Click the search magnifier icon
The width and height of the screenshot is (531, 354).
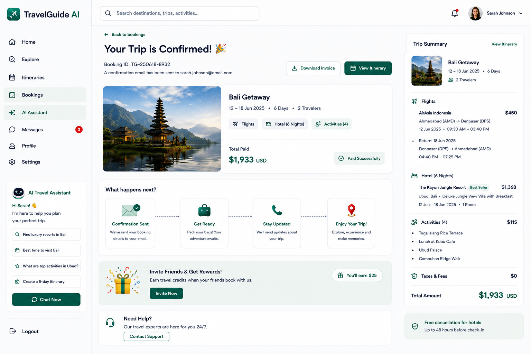click(x=108, y=13)
